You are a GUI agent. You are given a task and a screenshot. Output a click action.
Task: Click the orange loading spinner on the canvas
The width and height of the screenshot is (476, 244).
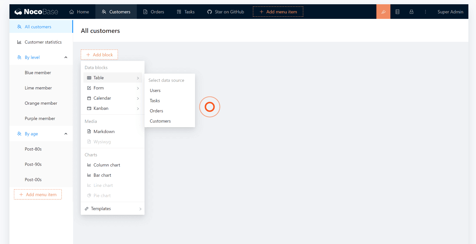210,107
